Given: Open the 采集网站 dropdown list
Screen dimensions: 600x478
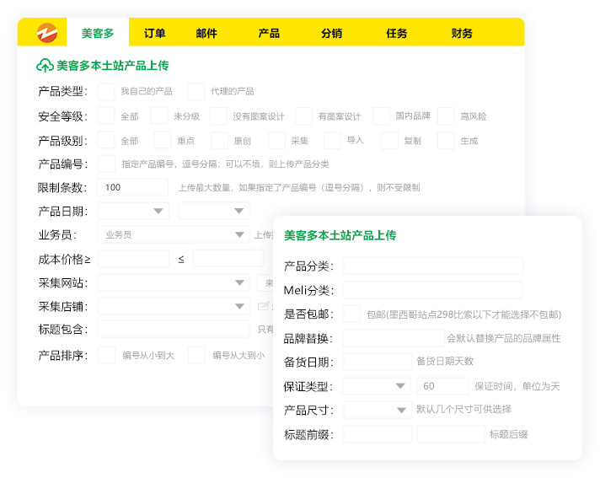Looking at the screenshot, I should point(172,282).
